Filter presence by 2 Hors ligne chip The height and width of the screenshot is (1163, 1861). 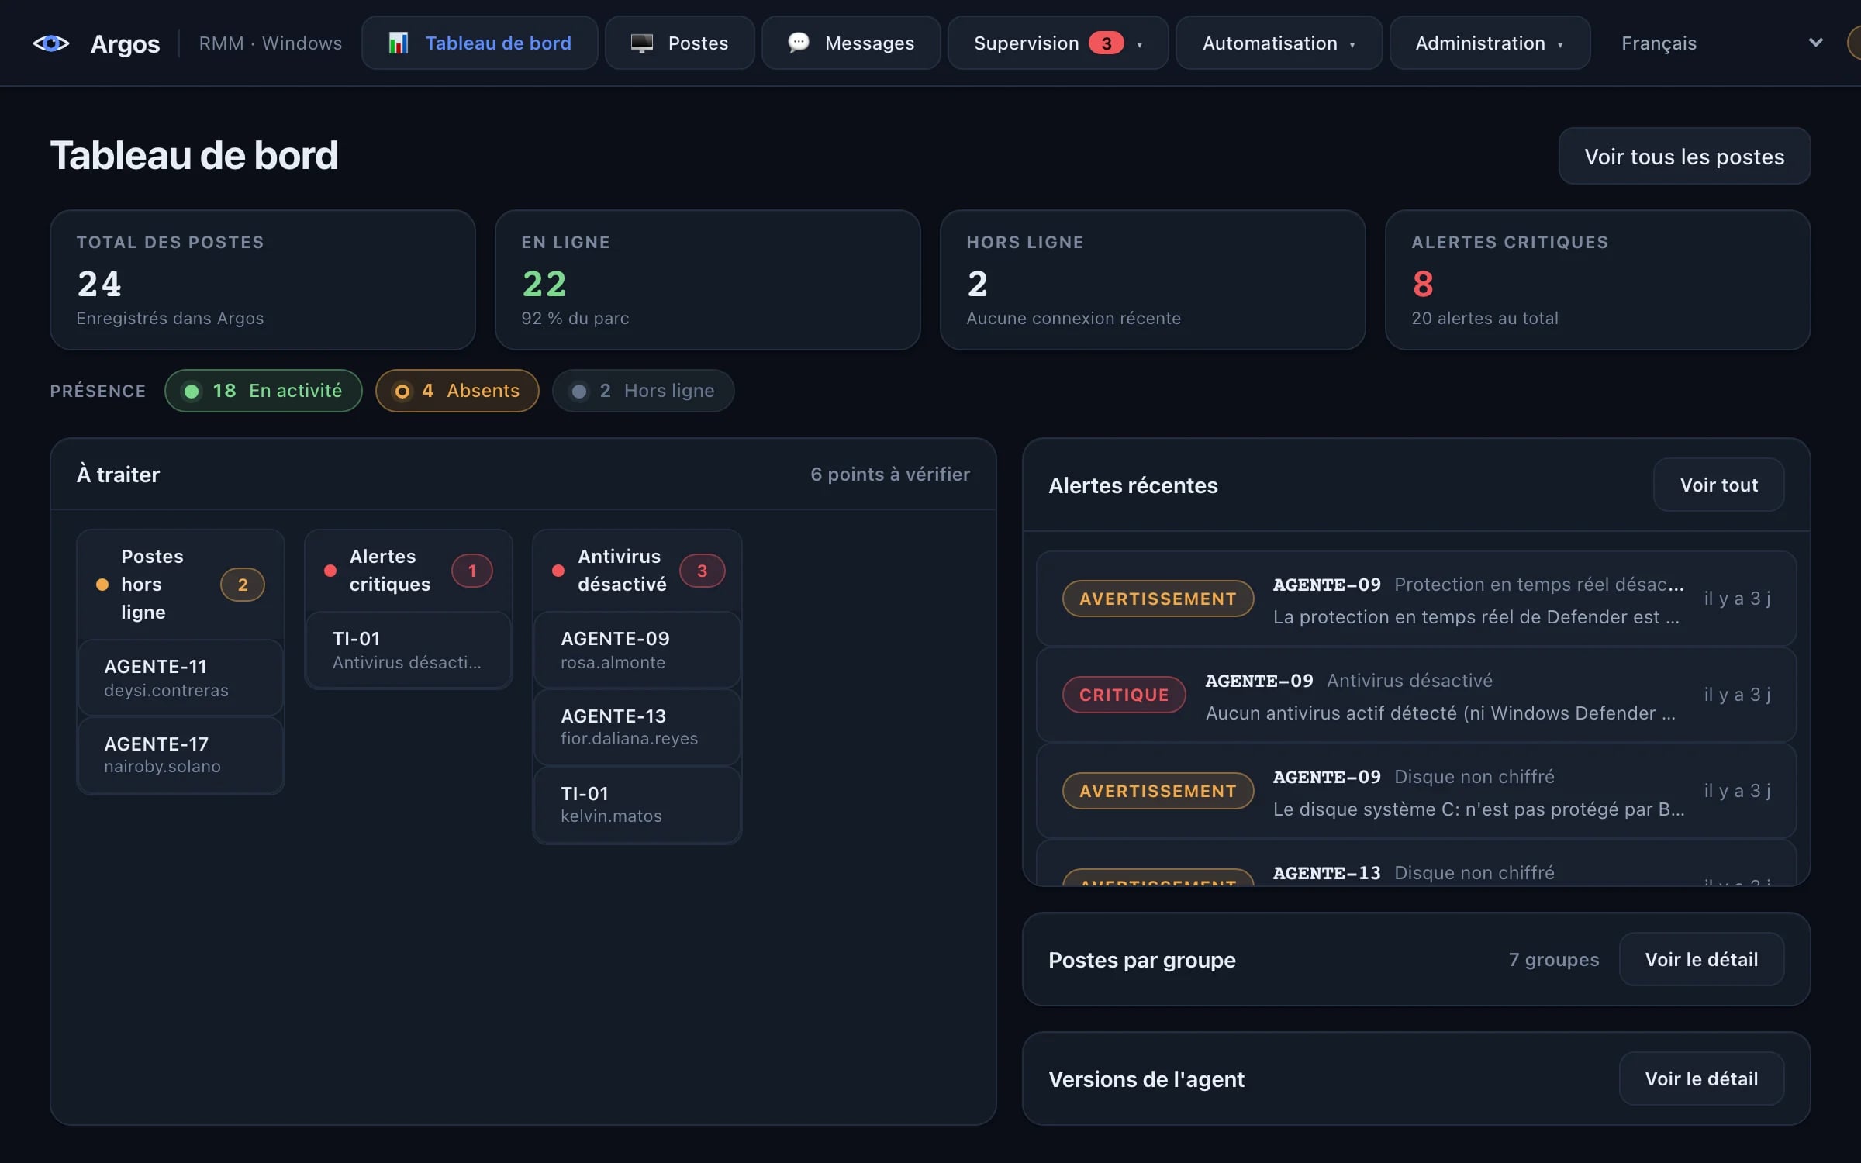(643, 391)
